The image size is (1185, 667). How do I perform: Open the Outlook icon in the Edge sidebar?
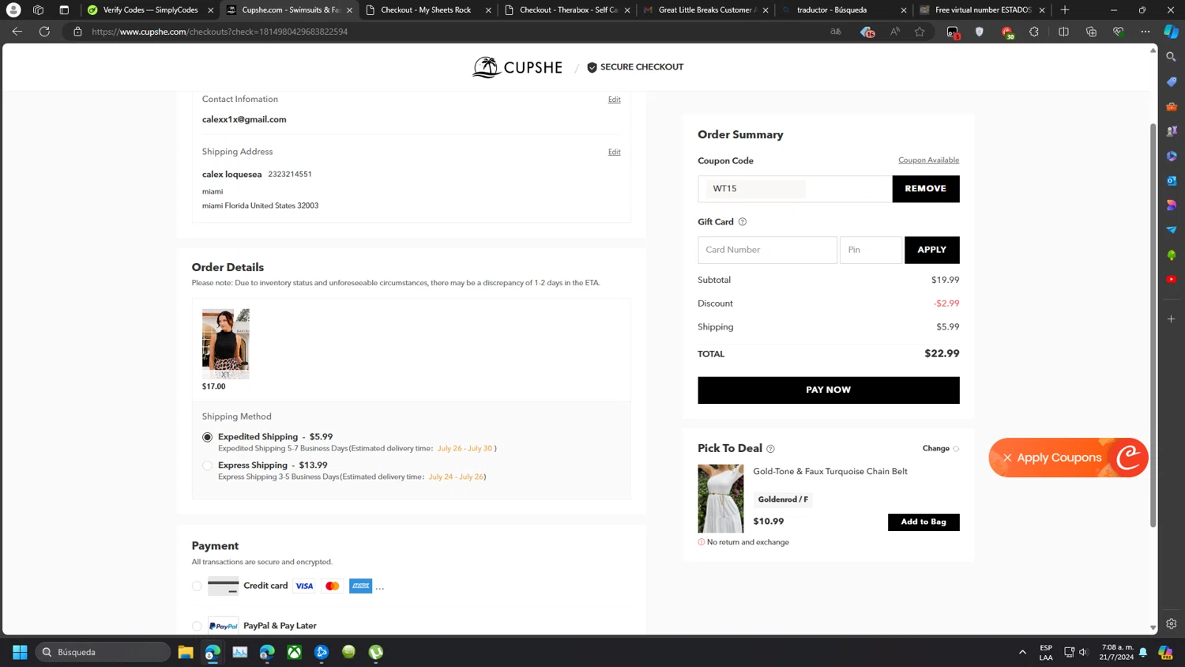click(1172, 181)
